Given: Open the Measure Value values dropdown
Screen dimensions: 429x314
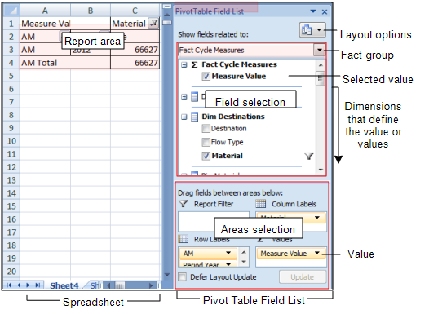Looking at the screenshot, I should 317,253.
